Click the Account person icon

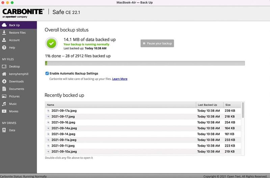click(x=4, y=40)
